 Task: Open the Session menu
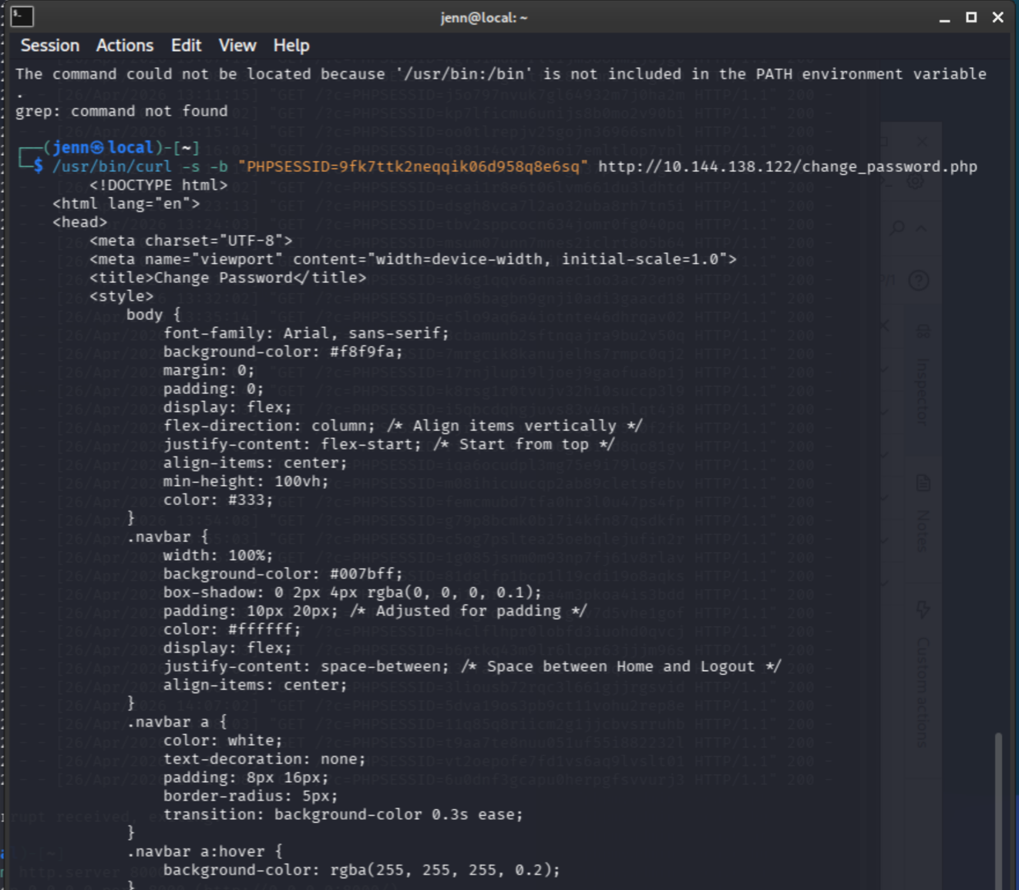point(50,46)
